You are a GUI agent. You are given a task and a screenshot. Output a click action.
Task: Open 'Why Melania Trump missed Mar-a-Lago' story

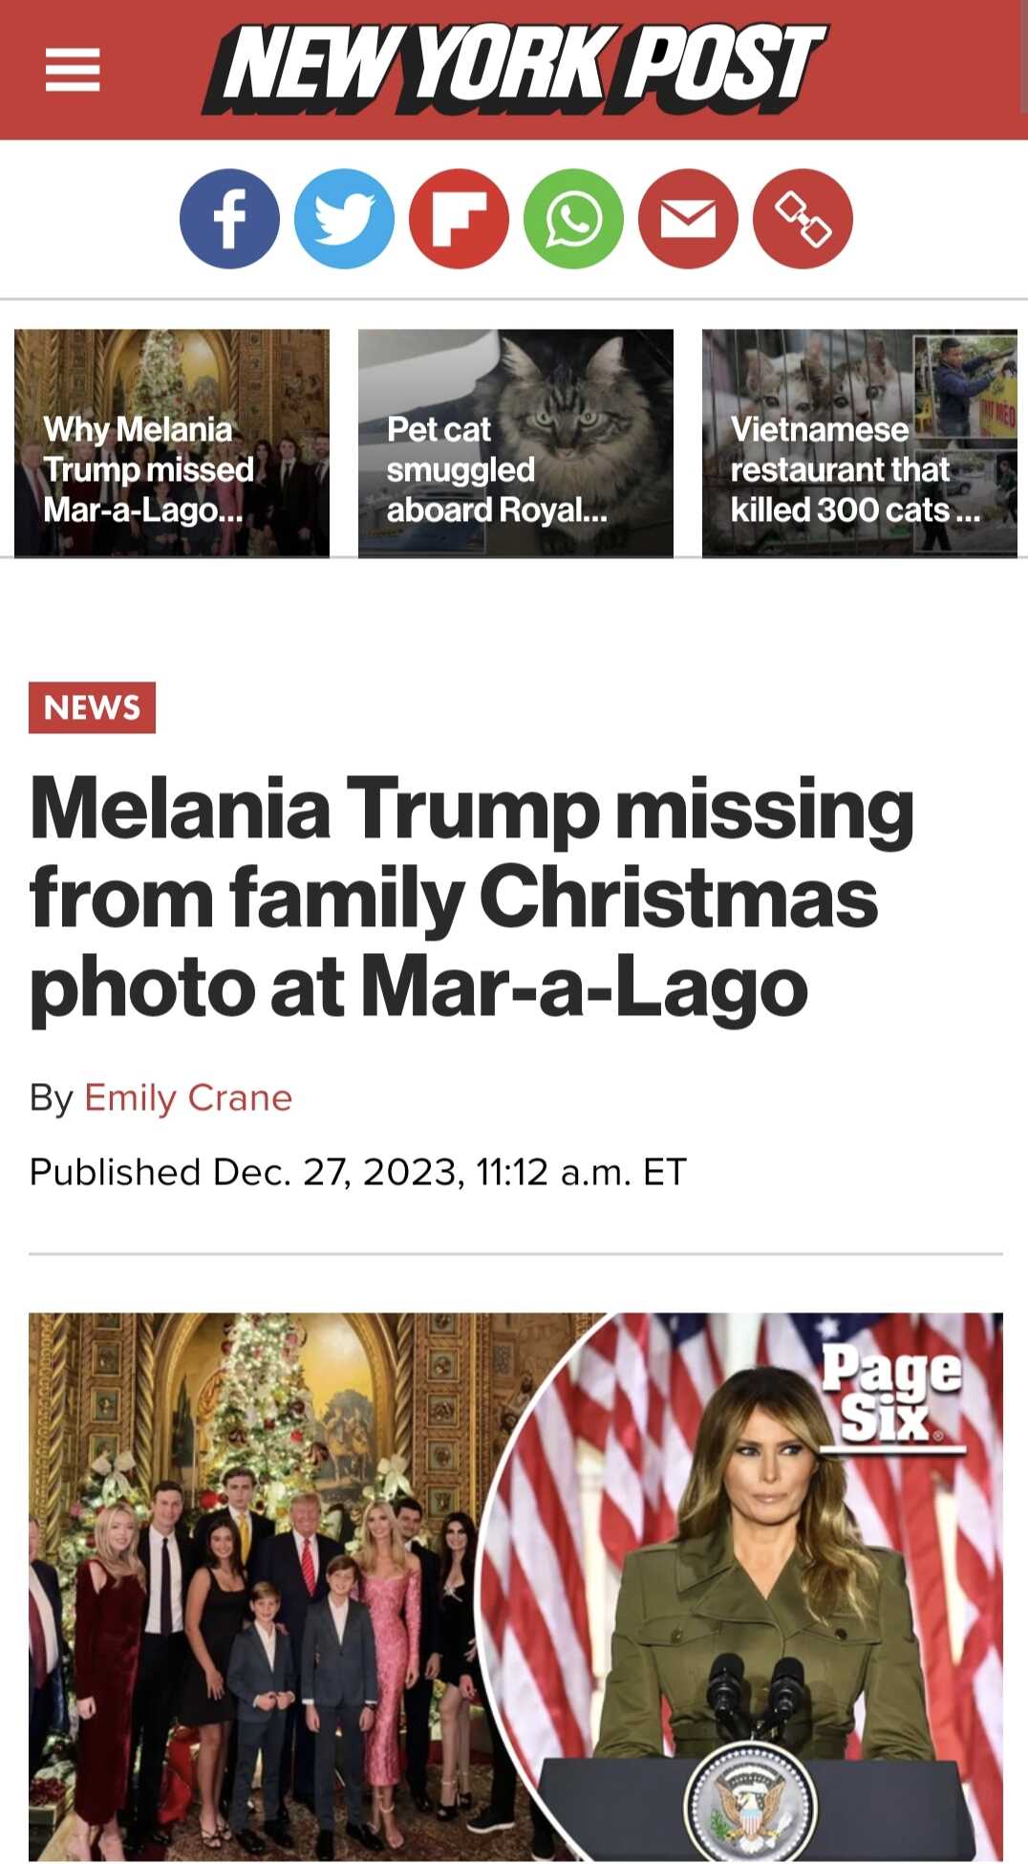click(x=148, y=469)
